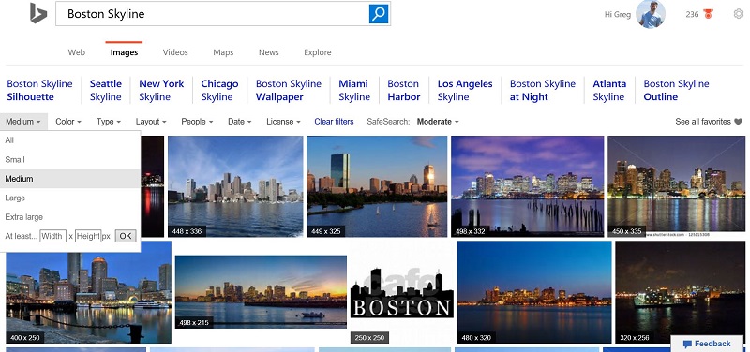Open the rewards medal icon
Viewport: 750px width, 352px height.
click(709, 14)
